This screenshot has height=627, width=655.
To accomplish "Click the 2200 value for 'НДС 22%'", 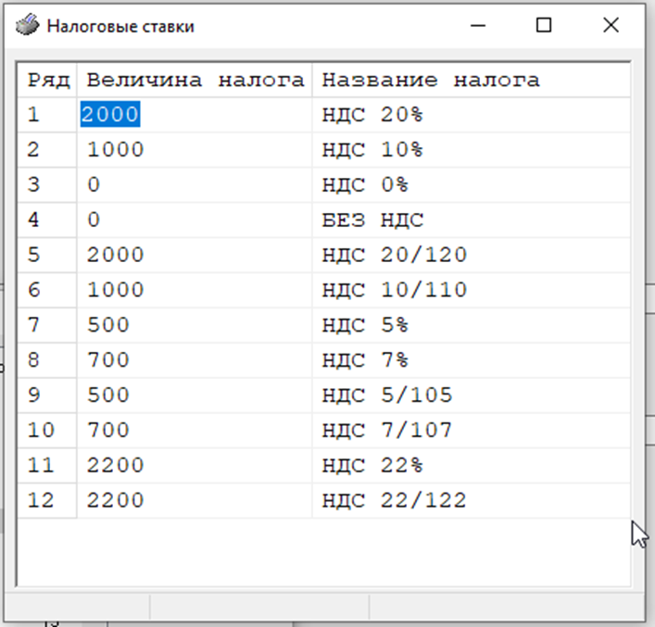I will point(116,466).
